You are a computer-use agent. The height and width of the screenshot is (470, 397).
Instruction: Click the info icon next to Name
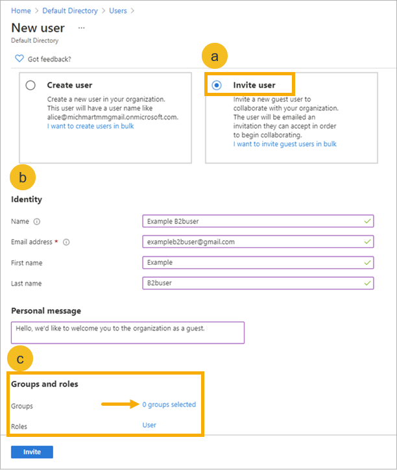point(37,221)
